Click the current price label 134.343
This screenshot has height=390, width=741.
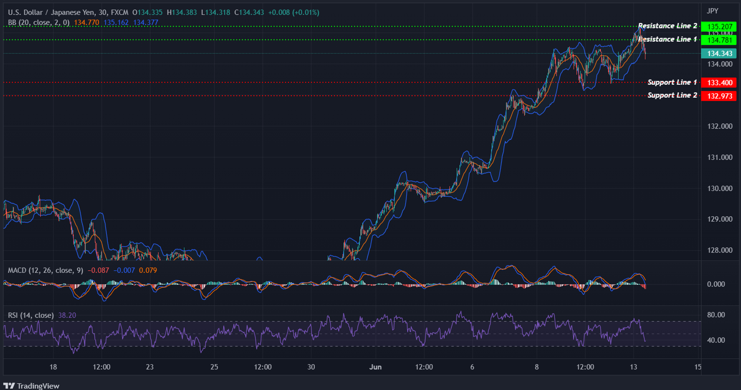coord(719,54)
